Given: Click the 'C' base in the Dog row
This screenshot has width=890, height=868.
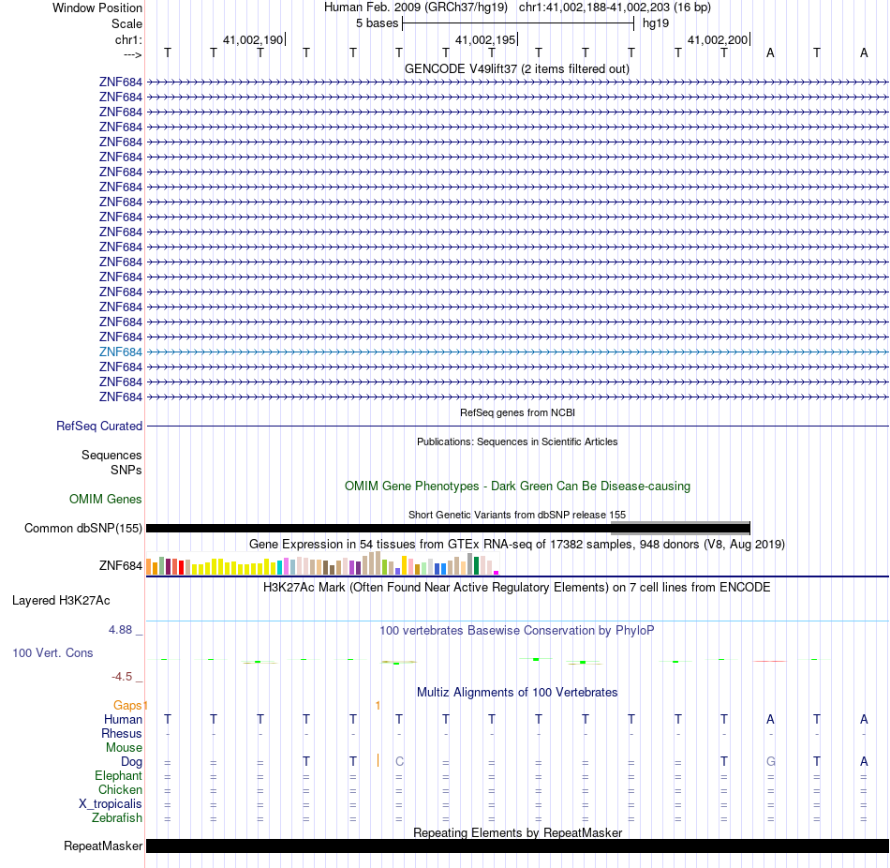Looking at the screenshot, I should coord(400,762).
